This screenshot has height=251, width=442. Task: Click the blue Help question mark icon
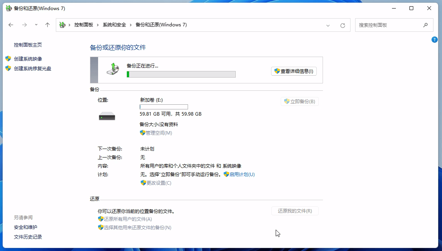(435, 40)
